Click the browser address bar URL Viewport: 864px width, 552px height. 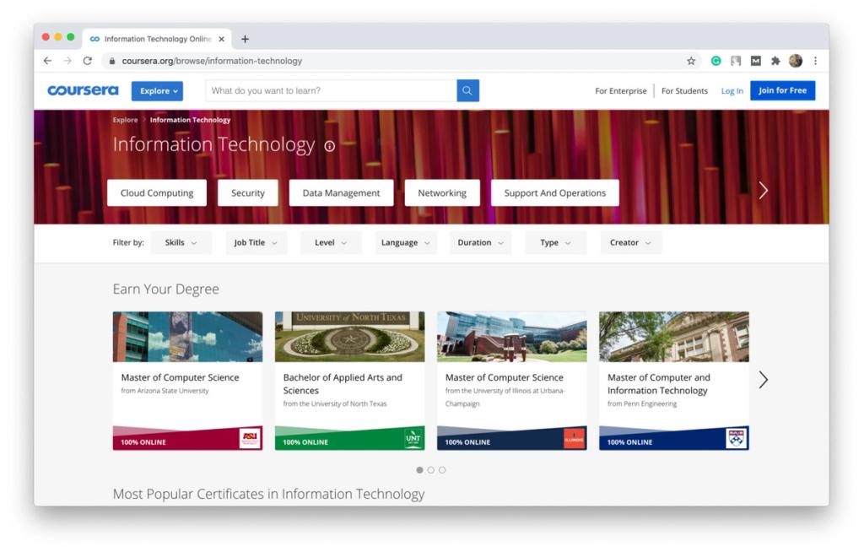click(212, 61)
